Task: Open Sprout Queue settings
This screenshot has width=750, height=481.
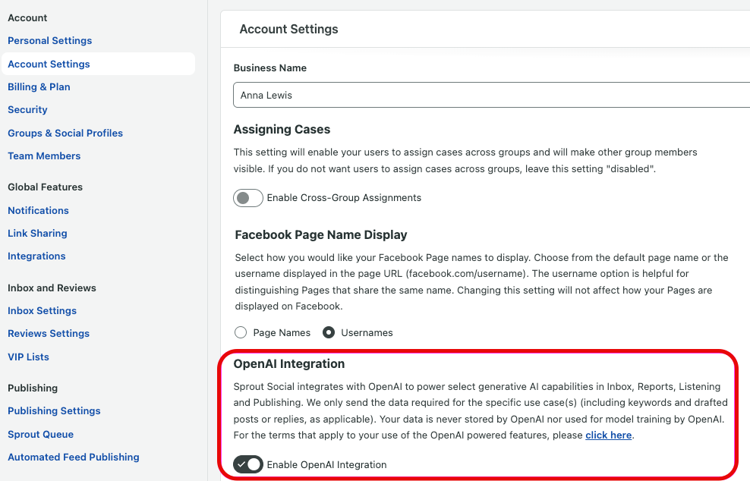Action: click(x=41, y=435)
